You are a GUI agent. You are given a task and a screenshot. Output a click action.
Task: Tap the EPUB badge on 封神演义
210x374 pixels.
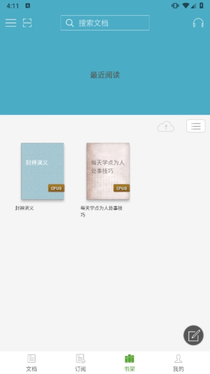point(56,188)
